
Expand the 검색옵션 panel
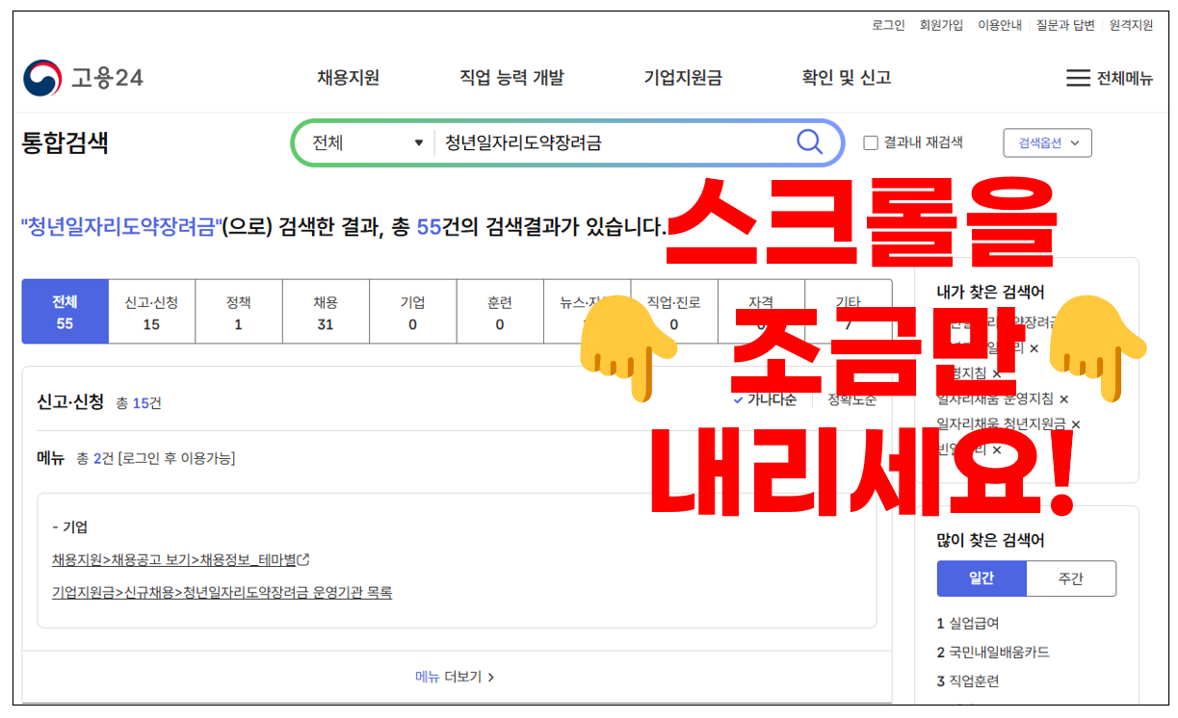click(x=1047, y=141)
